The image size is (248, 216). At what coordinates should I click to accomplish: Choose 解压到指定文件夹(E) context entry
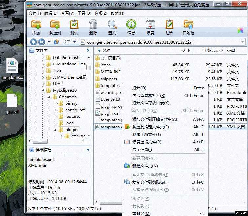point(165,127)
